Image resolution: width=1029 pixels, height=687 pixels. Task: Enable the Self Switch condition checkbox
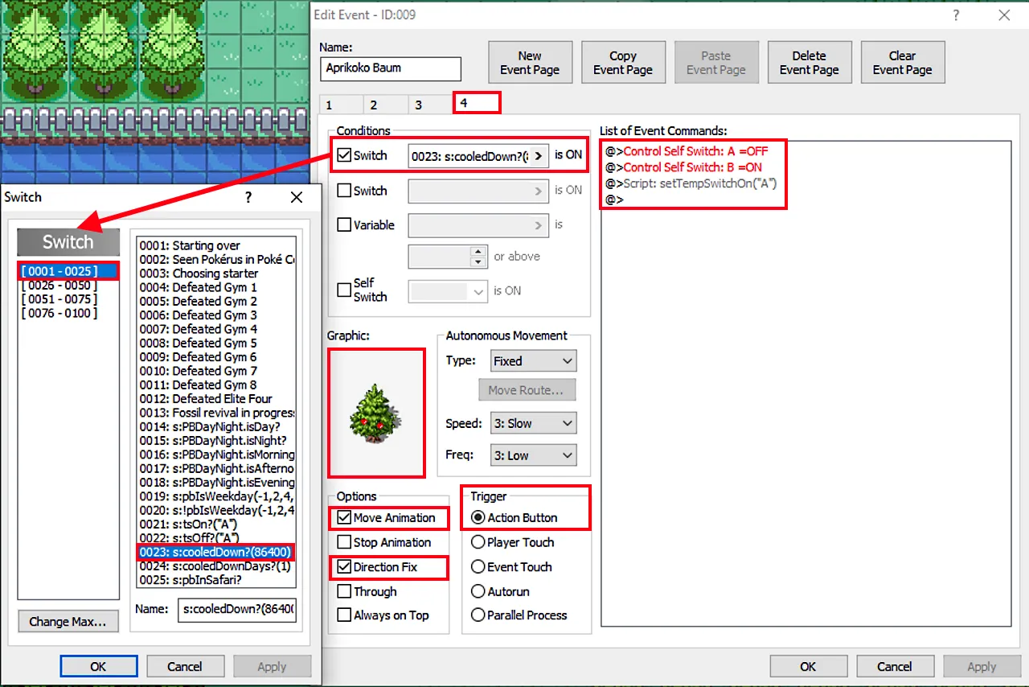[x=345, y=290]
